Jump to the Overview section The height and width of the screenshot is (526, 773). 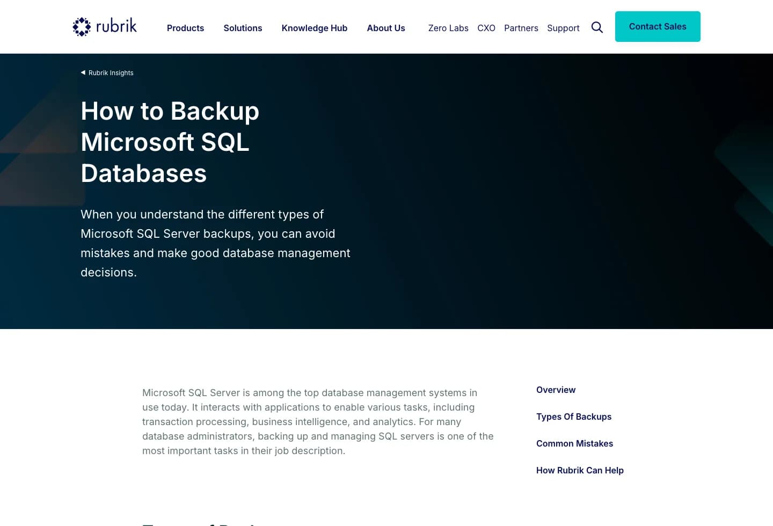coord(556,390)
